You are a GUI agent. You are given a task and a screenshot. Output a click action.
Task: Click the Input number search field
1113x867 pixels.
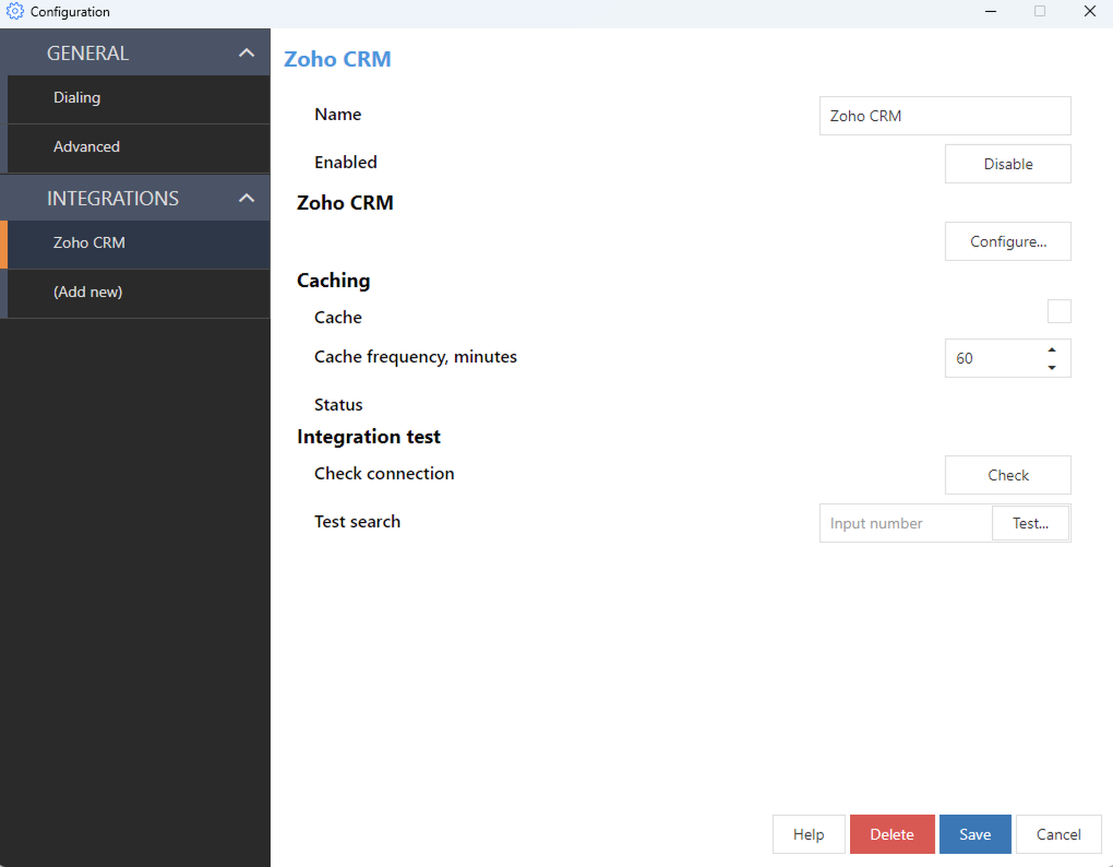click(905, 523)
